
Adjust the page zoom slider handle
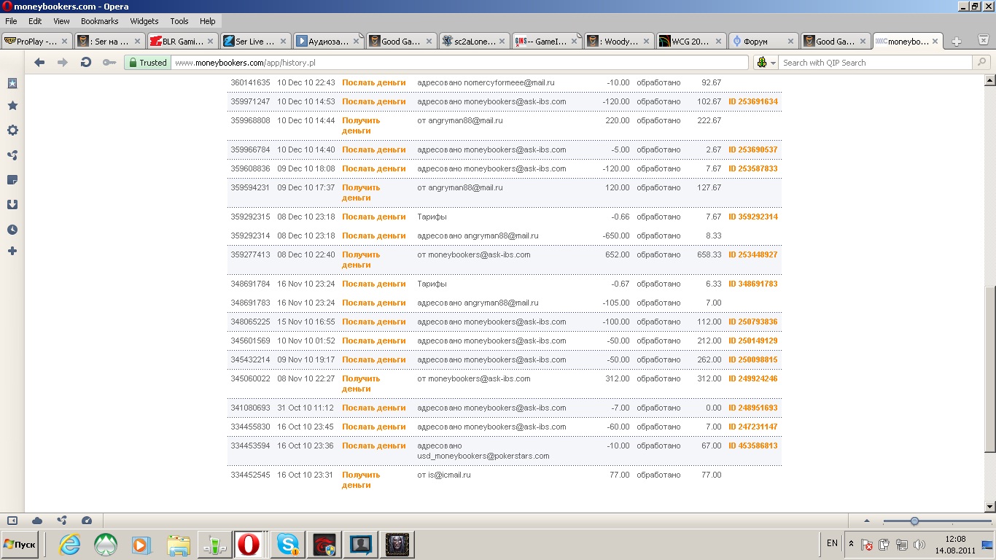coord(914,521)
